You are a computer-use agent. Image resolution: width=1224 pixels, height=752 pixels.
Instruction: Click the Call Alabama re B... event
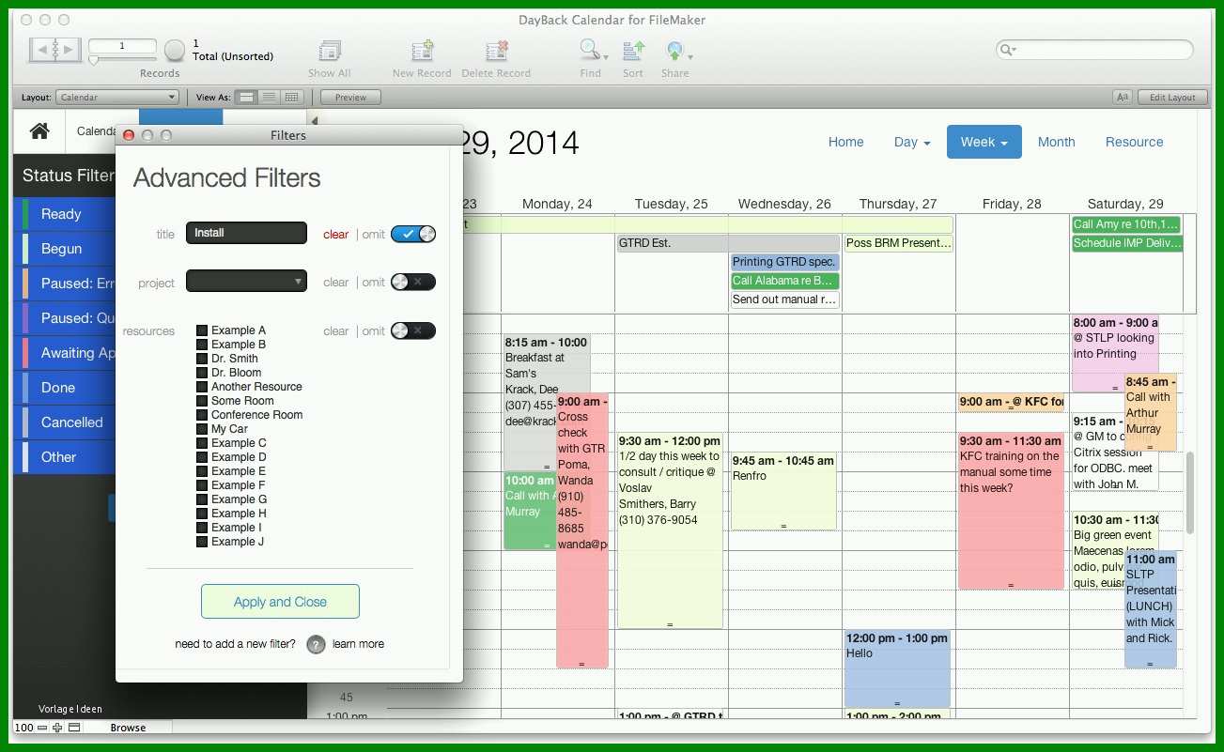coord(784,281)
